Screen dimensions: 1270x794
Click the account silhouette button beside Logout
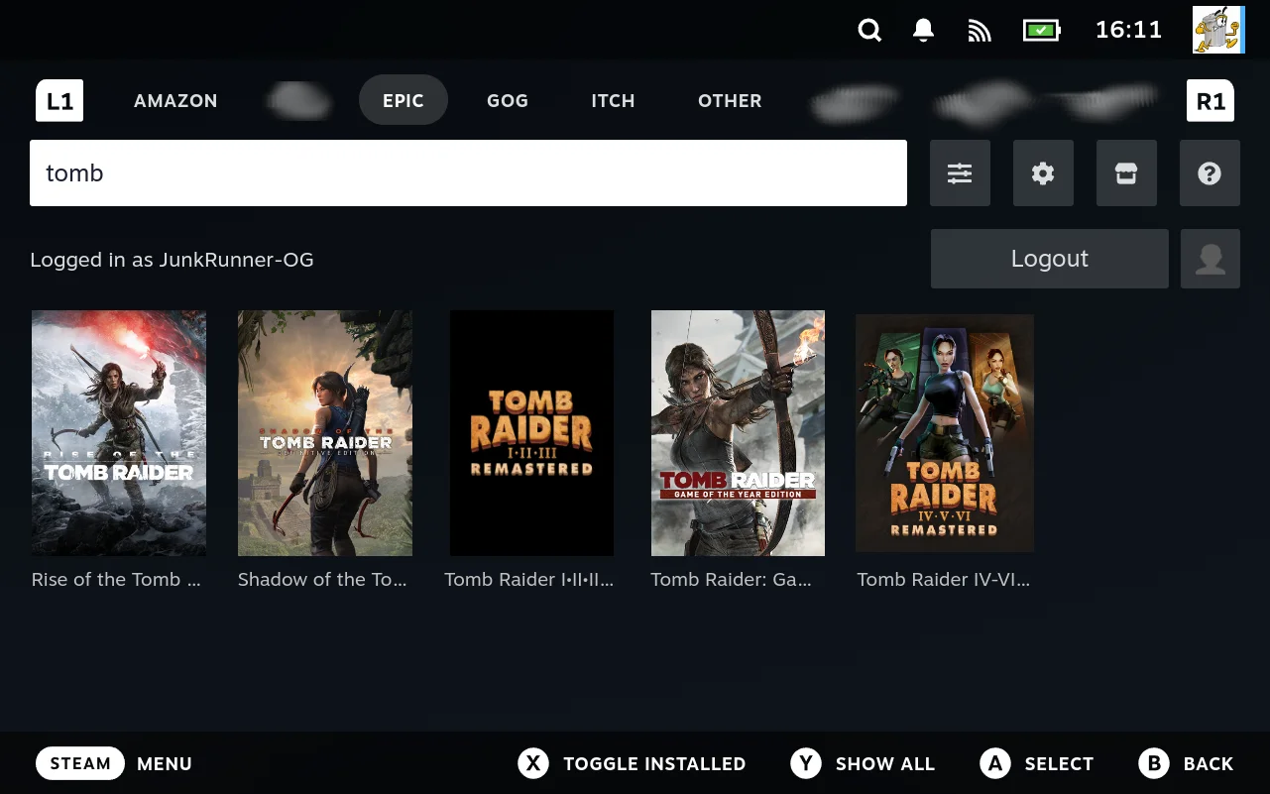pyautogui.click(x=1211, y=259)
